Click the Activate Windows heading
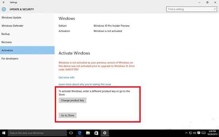219x137 pixels. [x=74, y=53]
